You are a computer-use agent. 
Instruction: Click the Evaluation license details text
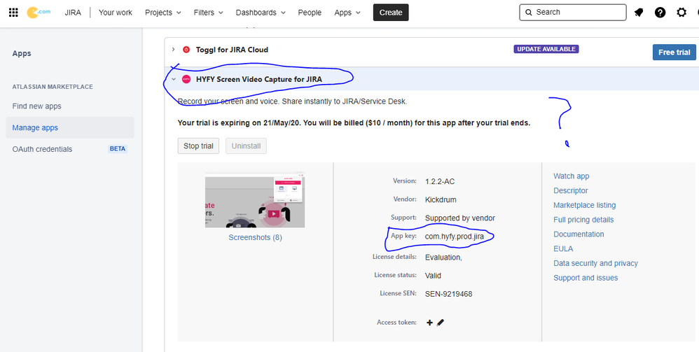[x=443, y=257]
